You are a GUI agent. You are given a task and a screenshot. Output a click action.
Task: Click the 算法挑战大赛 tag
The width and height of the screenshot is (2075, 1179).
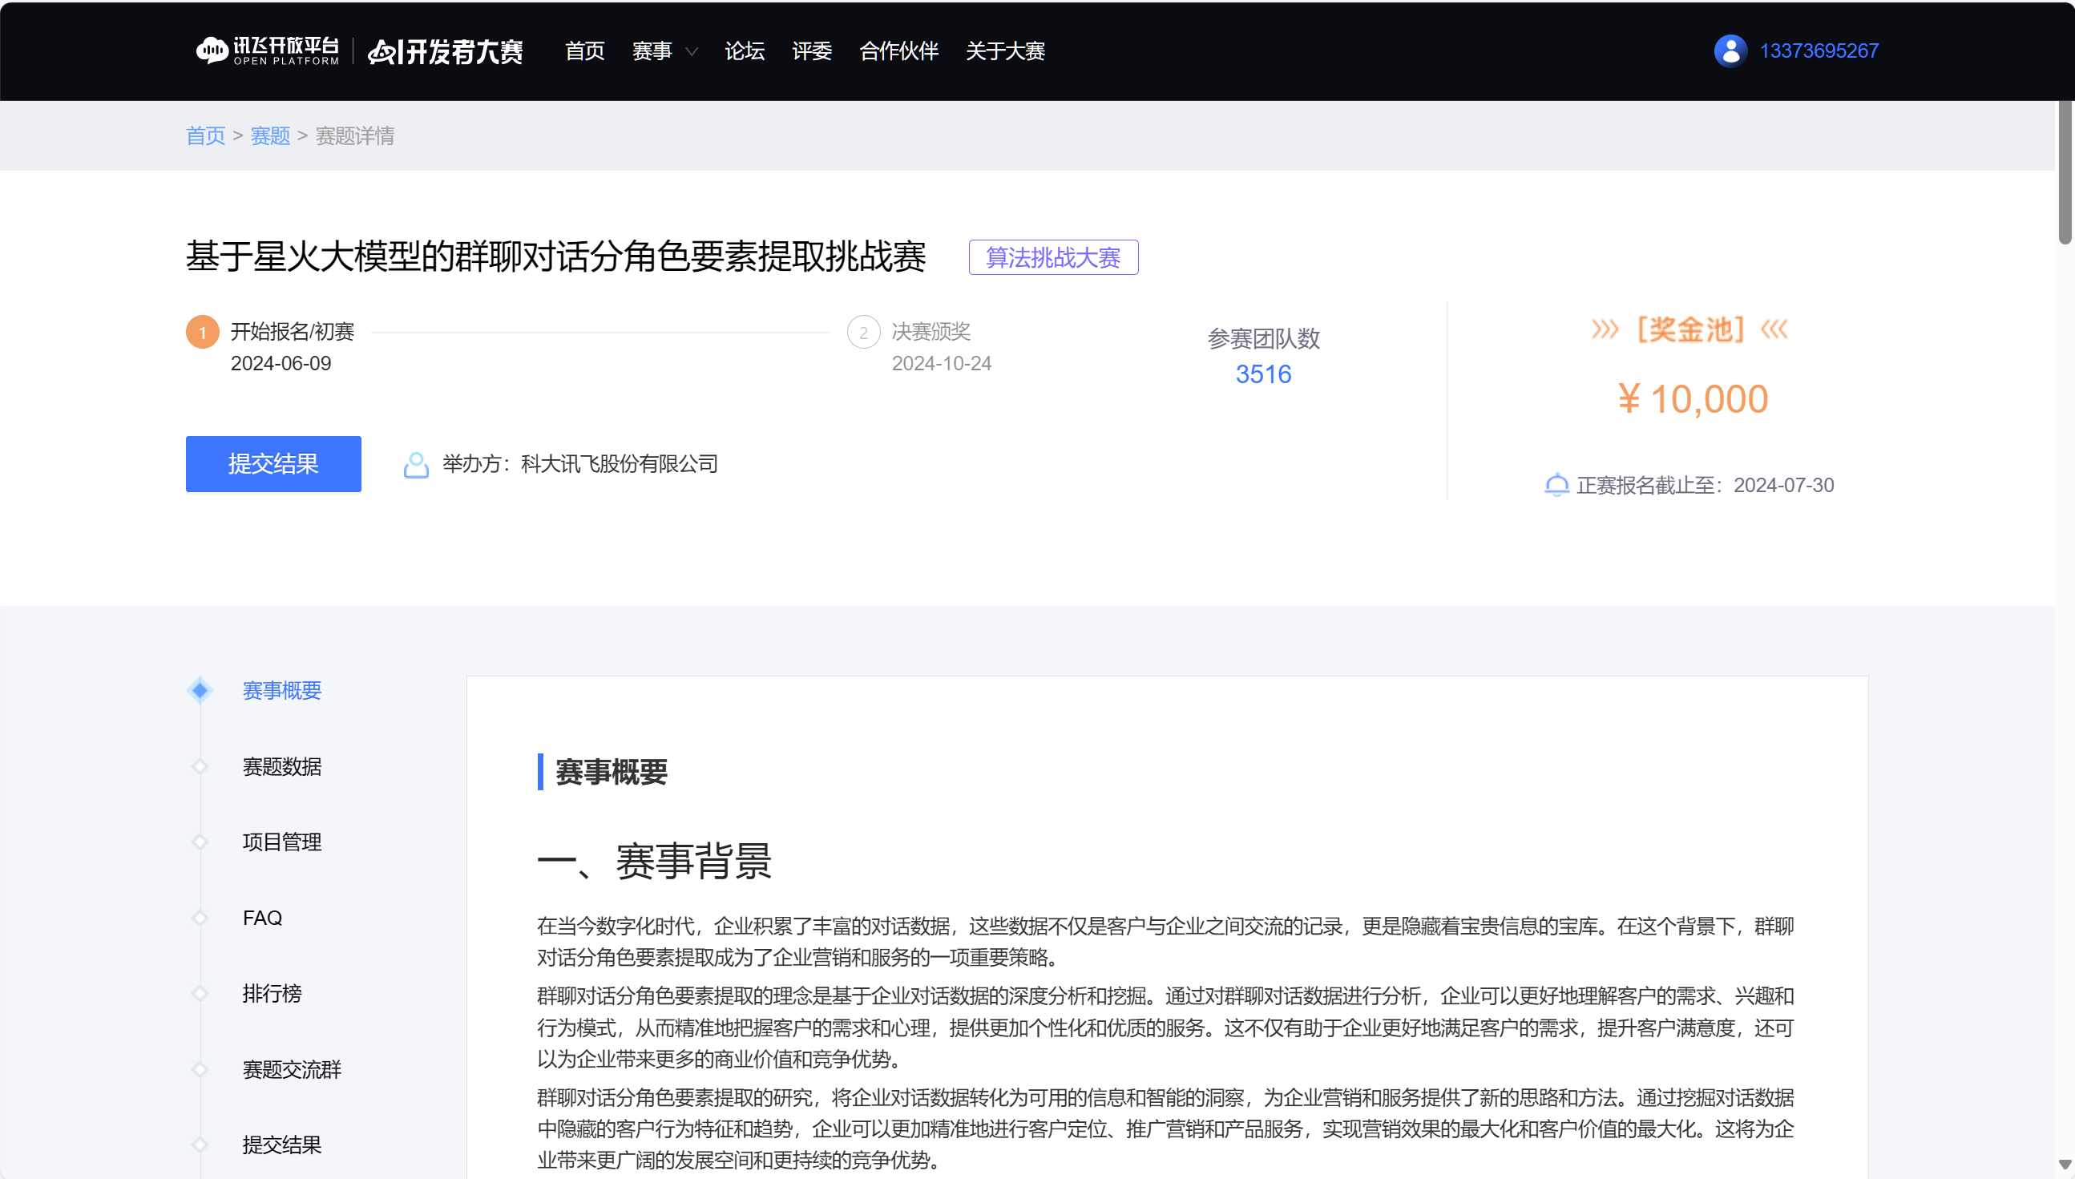[x=1053, y=257]
